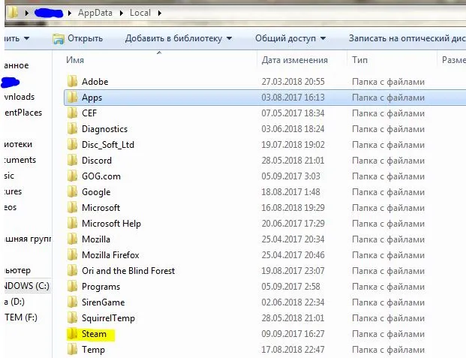Click the Mozilla Firefox folder name
This screenshot has height=358, width=466.
pyautogui.click(x=110, y=255)
